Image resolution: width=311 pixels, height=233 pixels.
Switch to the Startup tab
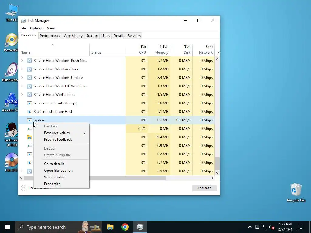coord(92,36)
